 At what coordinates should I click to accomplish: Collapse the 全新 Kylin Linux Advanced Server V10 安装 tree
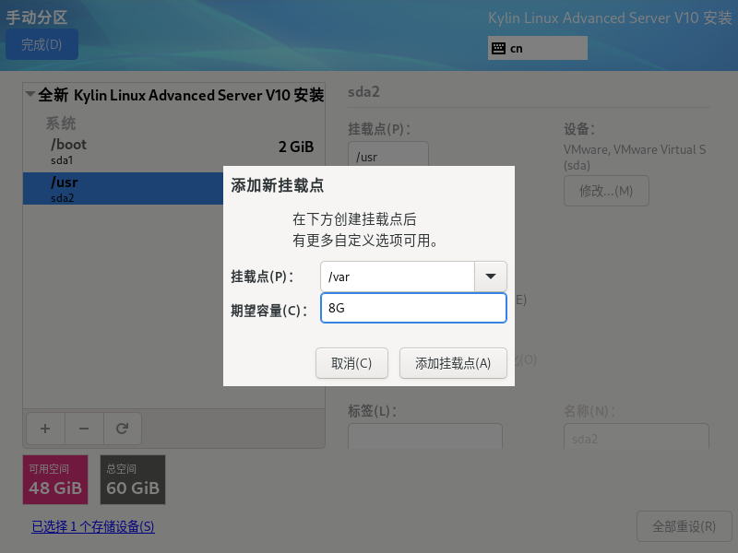click(30, 94)
